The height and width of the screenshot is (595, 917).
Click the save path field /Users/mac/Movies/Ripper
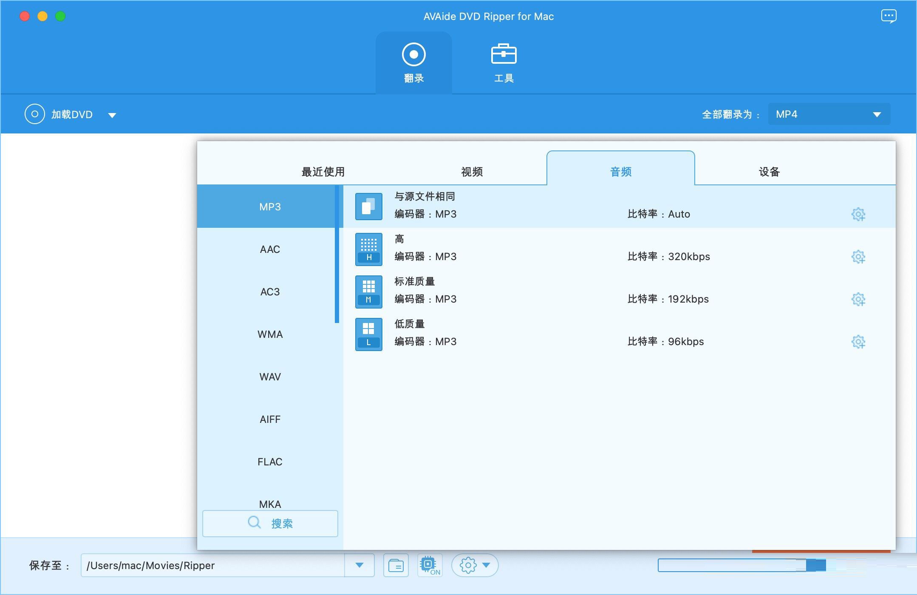212,565
